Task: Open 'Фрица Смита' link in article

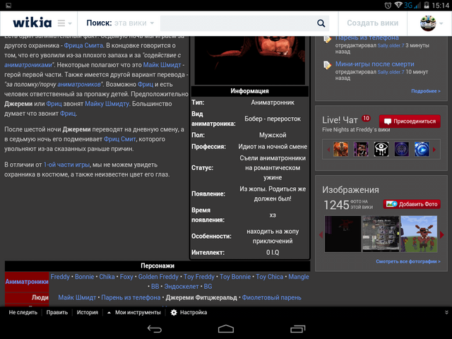Action: pos(83,45)
